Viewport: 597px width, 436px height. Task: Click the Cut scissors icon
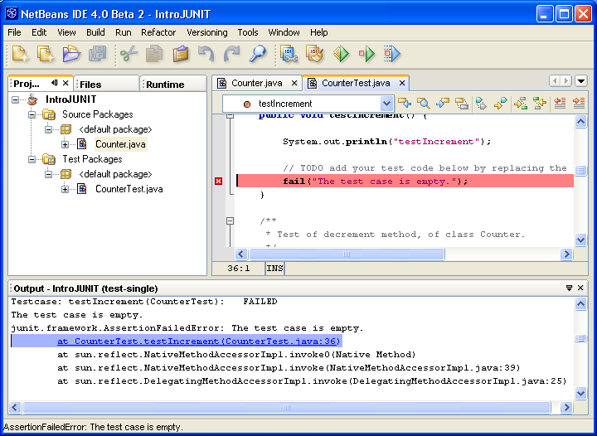(x=129, y=53)
